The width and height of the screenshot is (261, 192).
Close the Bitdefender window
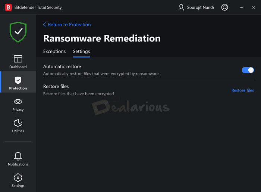(253, 7)
